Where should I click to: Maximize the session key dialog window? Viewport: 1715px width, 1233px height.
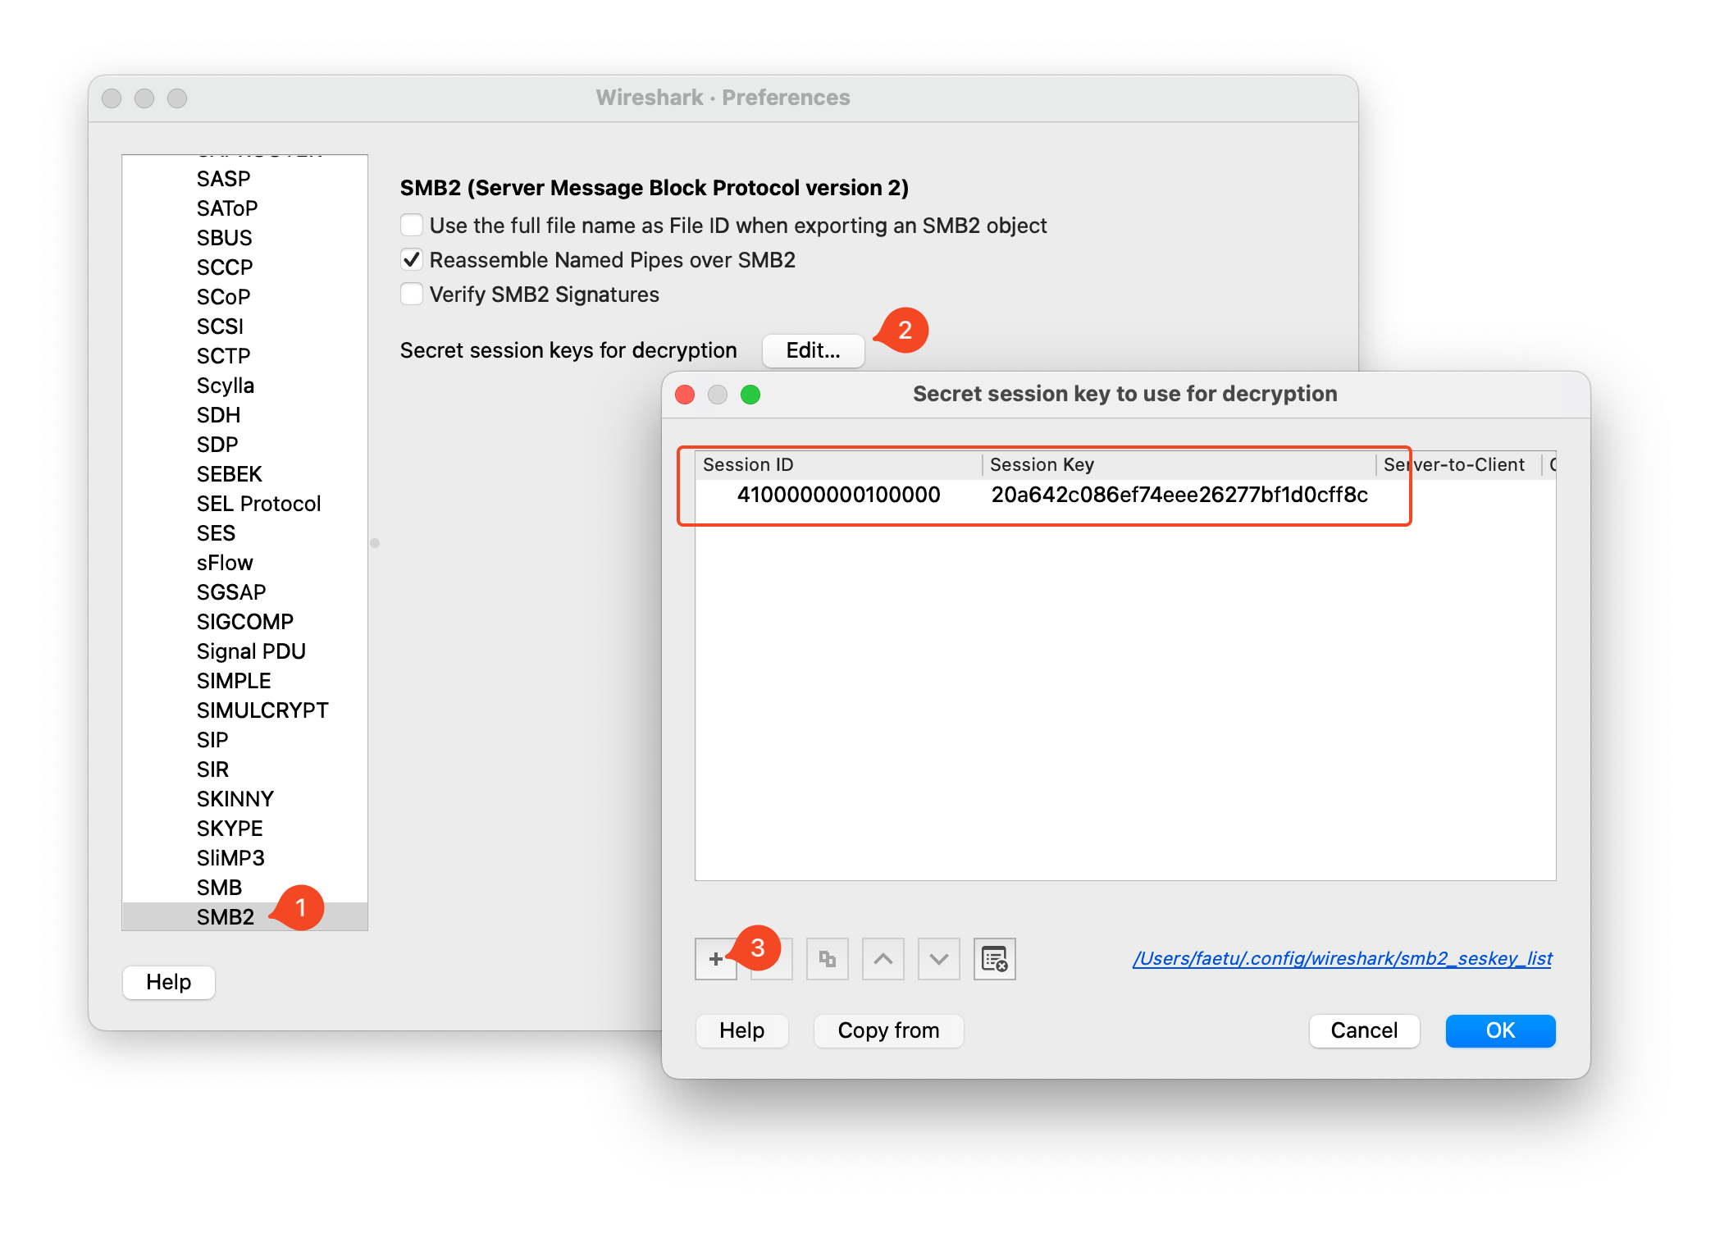click(x=750, y=395)
